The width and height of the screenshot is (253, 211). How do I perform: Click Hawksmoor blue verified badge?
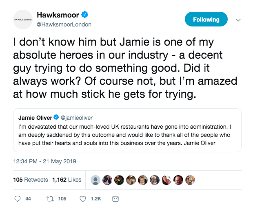pos(85,15)
